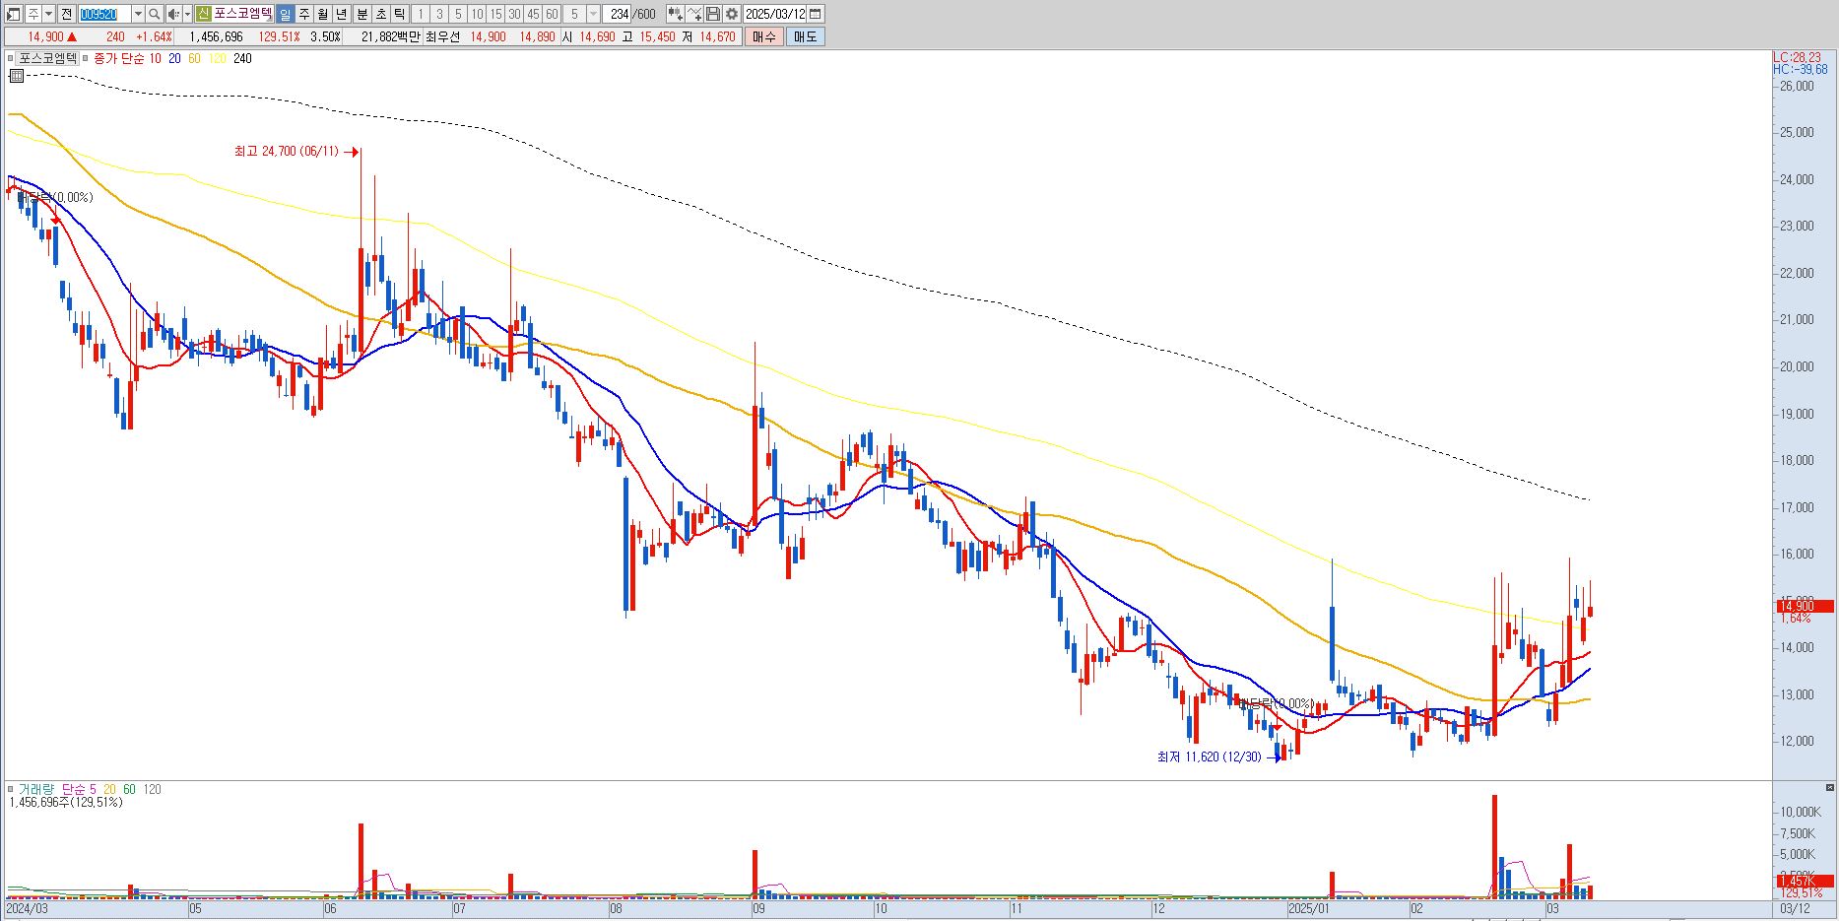Click the 전 button
This screenshot has width=1839, height=921.
(x=66, y=14)
